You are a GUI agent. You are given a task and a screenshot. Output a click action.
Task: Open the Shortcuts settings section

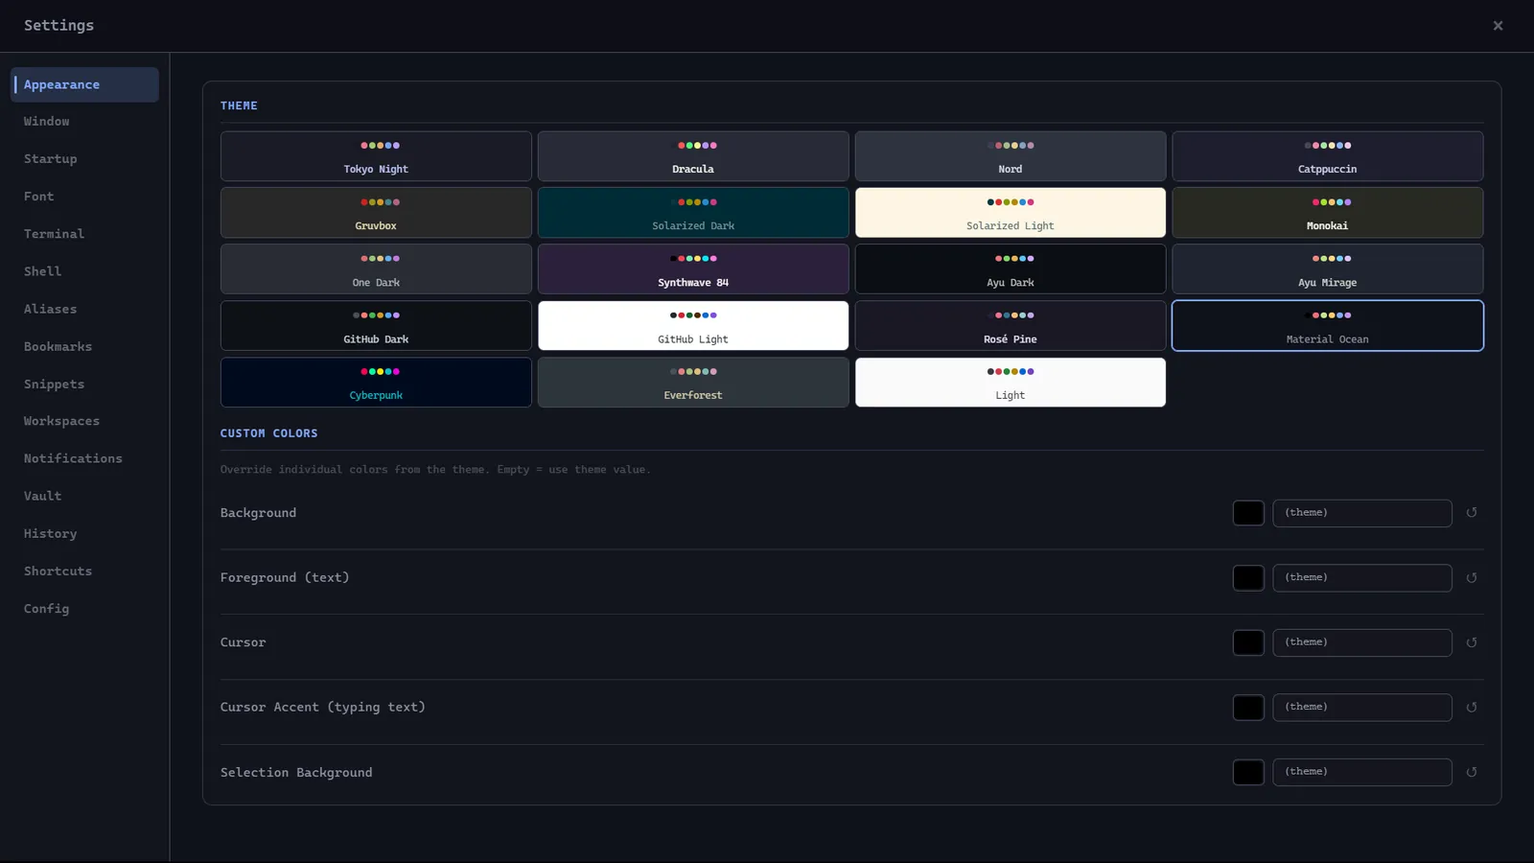(x=84, y=571)
